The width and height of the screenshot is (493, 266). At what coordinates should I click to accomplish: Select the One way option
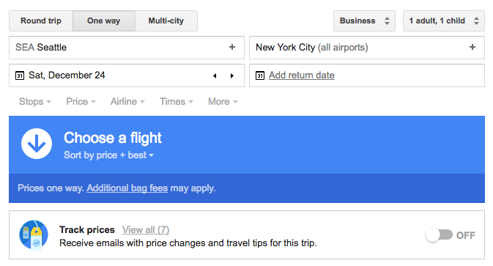click(x=104, y=21)
